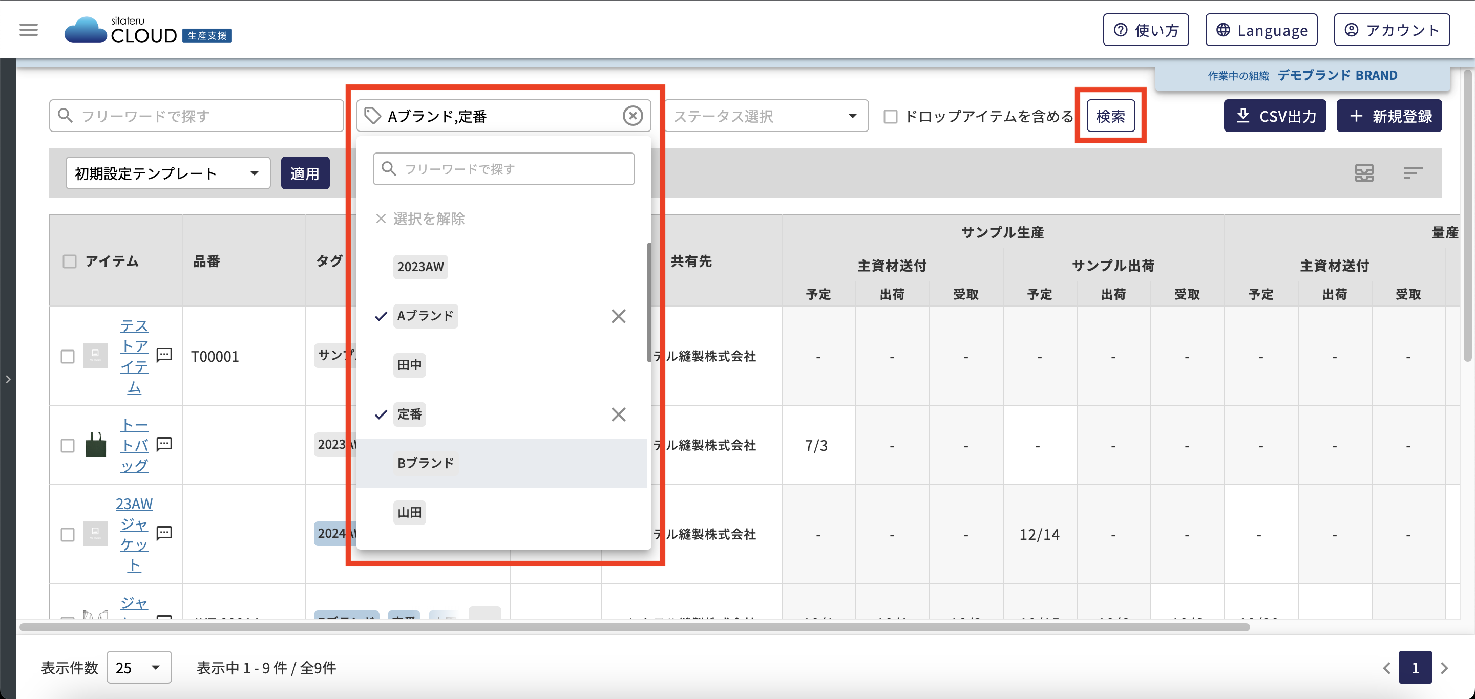
Task: Open the comment icon for トートバッグ
Action: (x=164, y=444)
